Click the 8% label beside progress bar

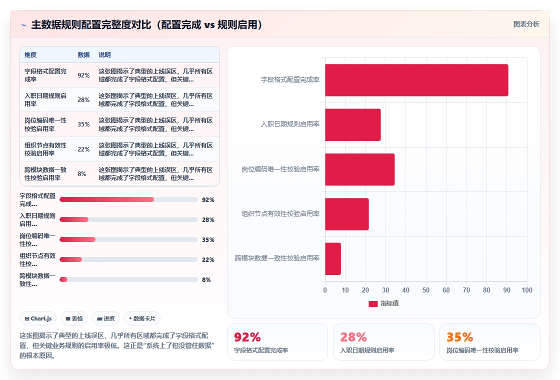206,279
